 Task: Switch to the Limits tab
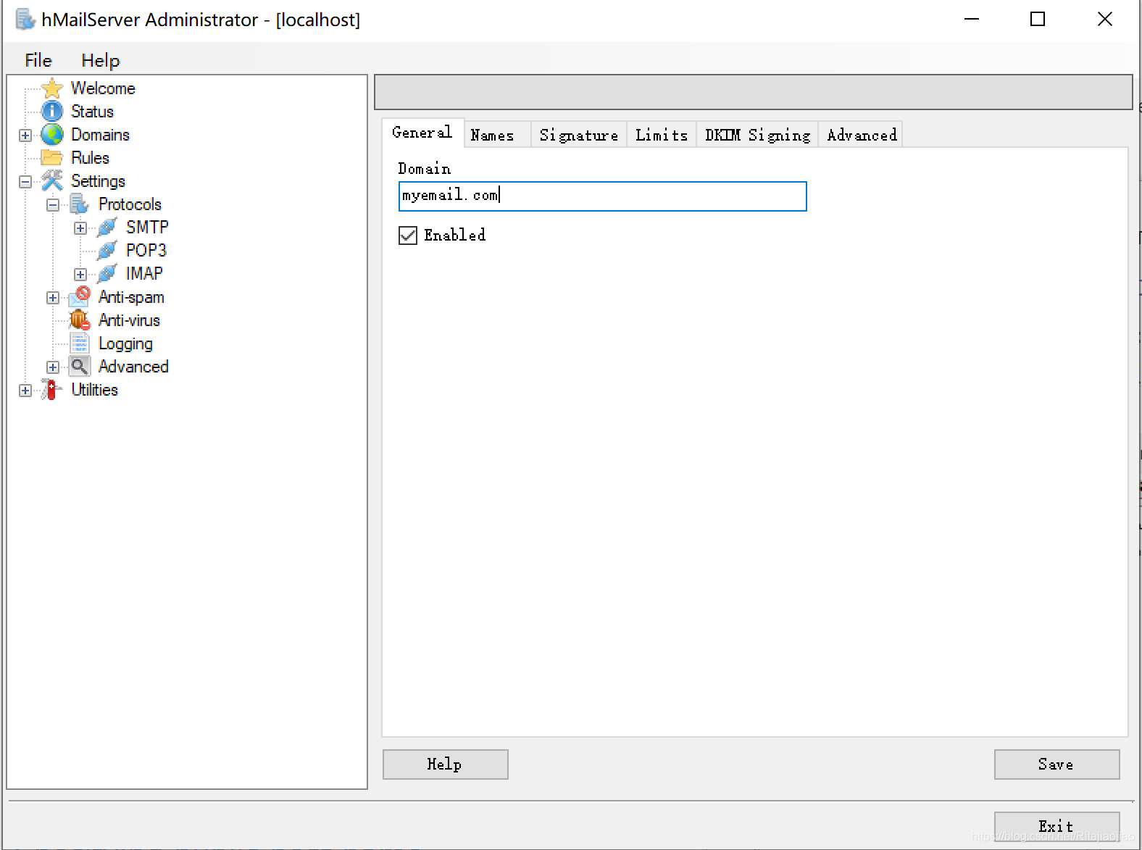661,135
